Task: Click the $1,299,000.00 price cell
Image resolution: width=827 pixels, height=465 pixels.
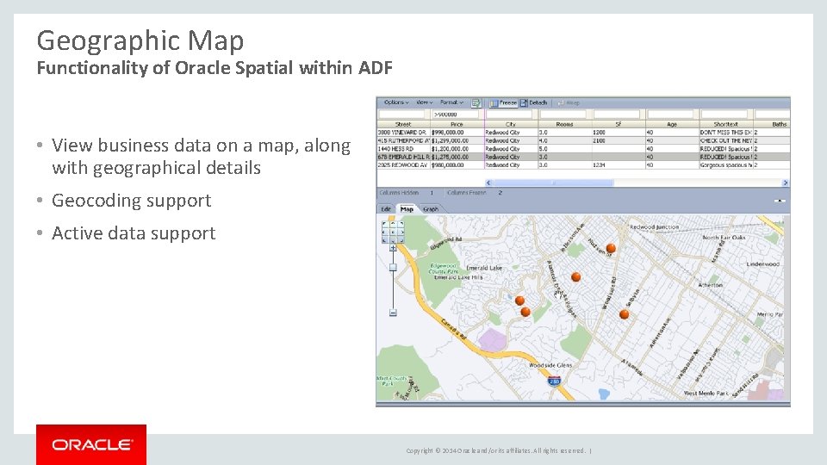Action: [x=457, y=140]
